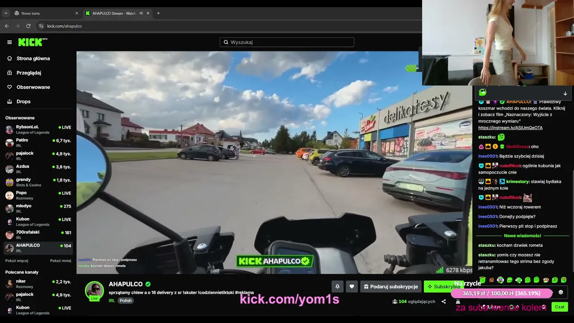Screen dimensions: 574x323
Task: Go back in browser history
Action: pyautogui.click(x=7, y=26)
